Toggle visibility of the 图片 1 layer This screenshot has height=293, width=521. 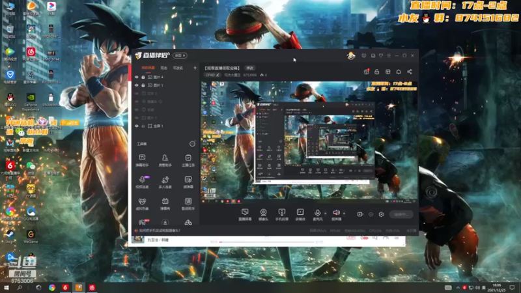(137, 85)
